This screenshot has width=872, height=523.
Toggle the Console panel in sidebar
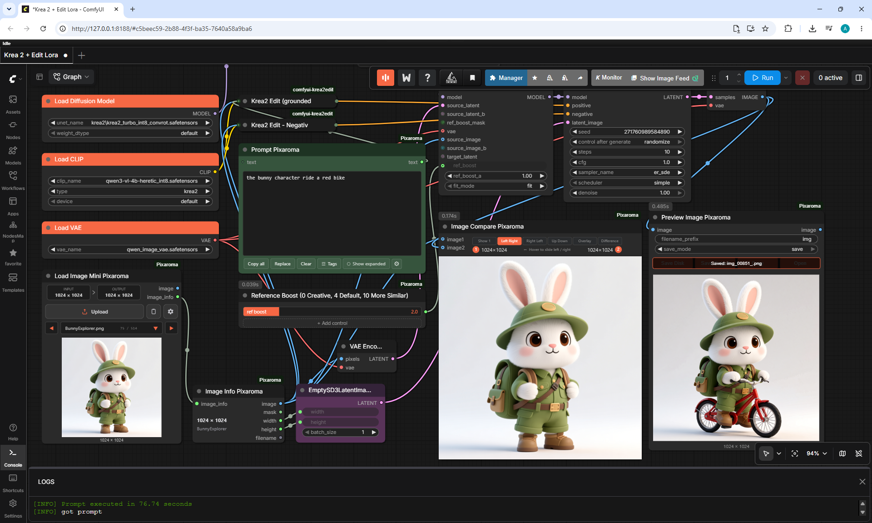pos(13,457)
